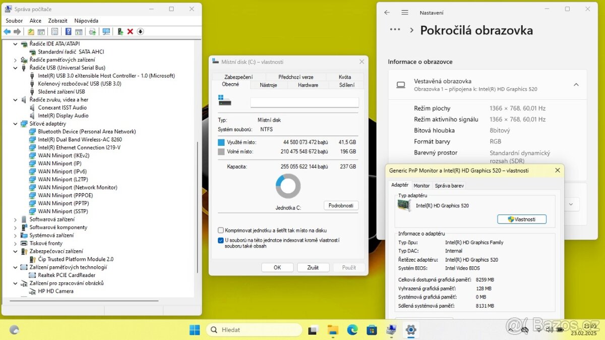Collapse the Síťové adaptéry tree node

tap(15, 123)
